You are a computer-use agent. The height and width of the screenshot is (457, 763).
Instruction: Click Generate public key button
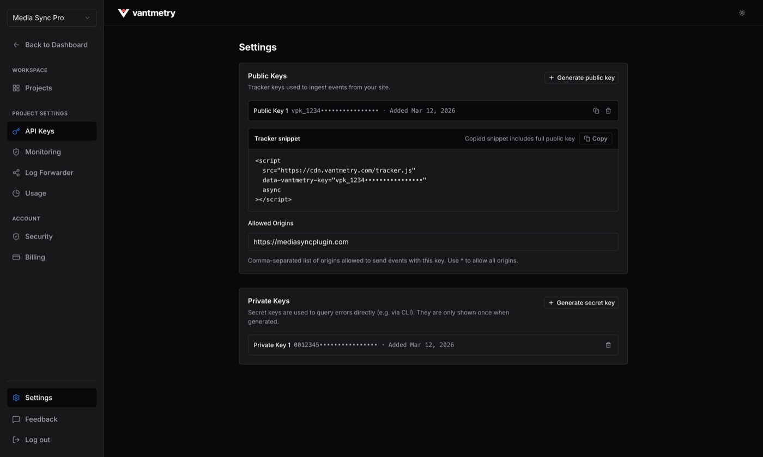(581, 78)
